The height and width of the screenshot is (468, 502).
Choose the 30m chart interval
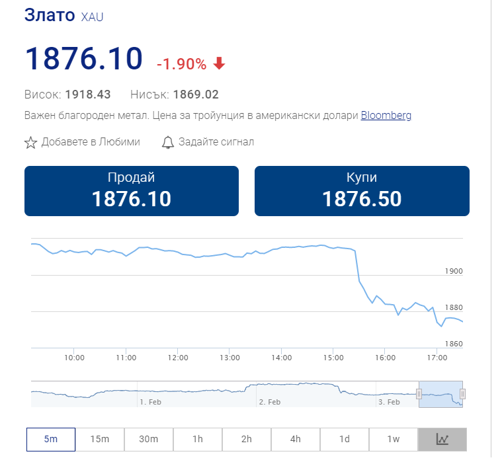pos(149,439)
